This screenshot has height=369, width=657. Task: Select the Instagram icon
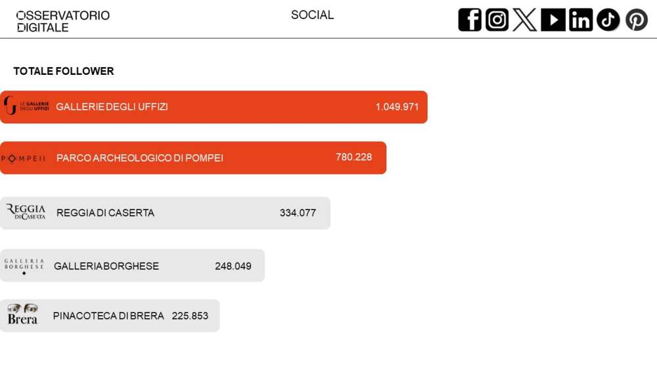coord(497,20)
